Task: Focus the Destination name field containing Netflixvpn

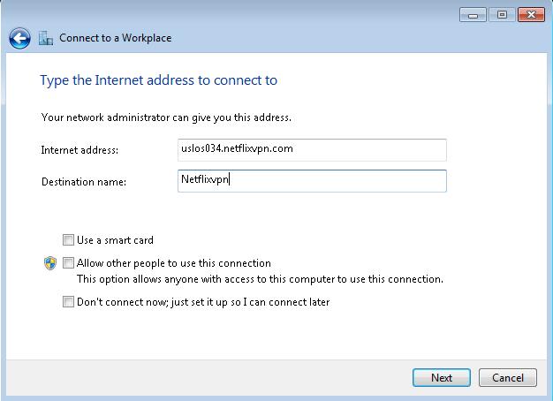Action: (312, 181)
